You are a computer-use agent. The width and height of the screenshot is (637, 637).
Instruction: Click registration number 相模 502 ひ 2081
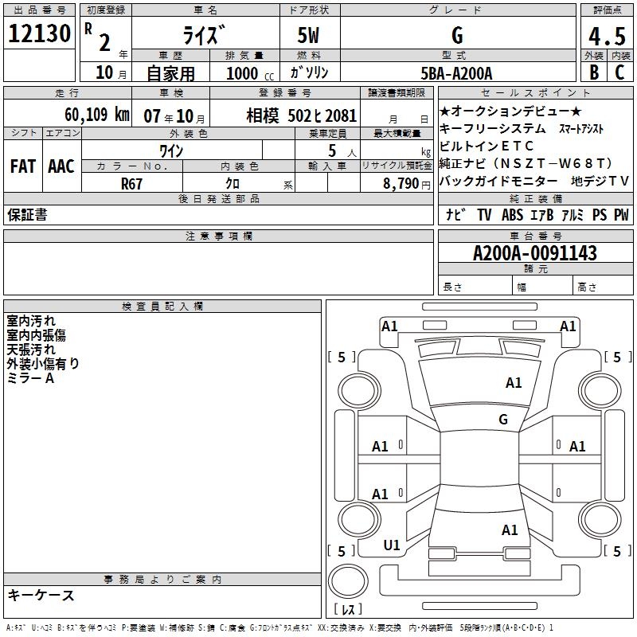[x=302, y=115]
